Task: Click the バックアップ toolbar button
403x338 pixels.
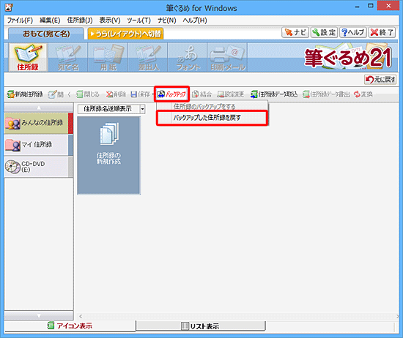Action: 171,94
